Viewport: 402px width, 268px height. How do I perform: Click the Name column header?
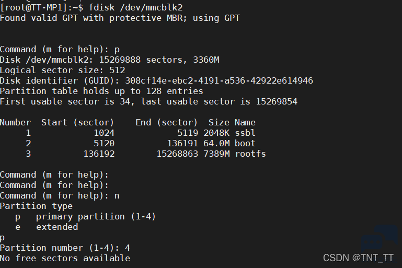(x=245, y=122)
